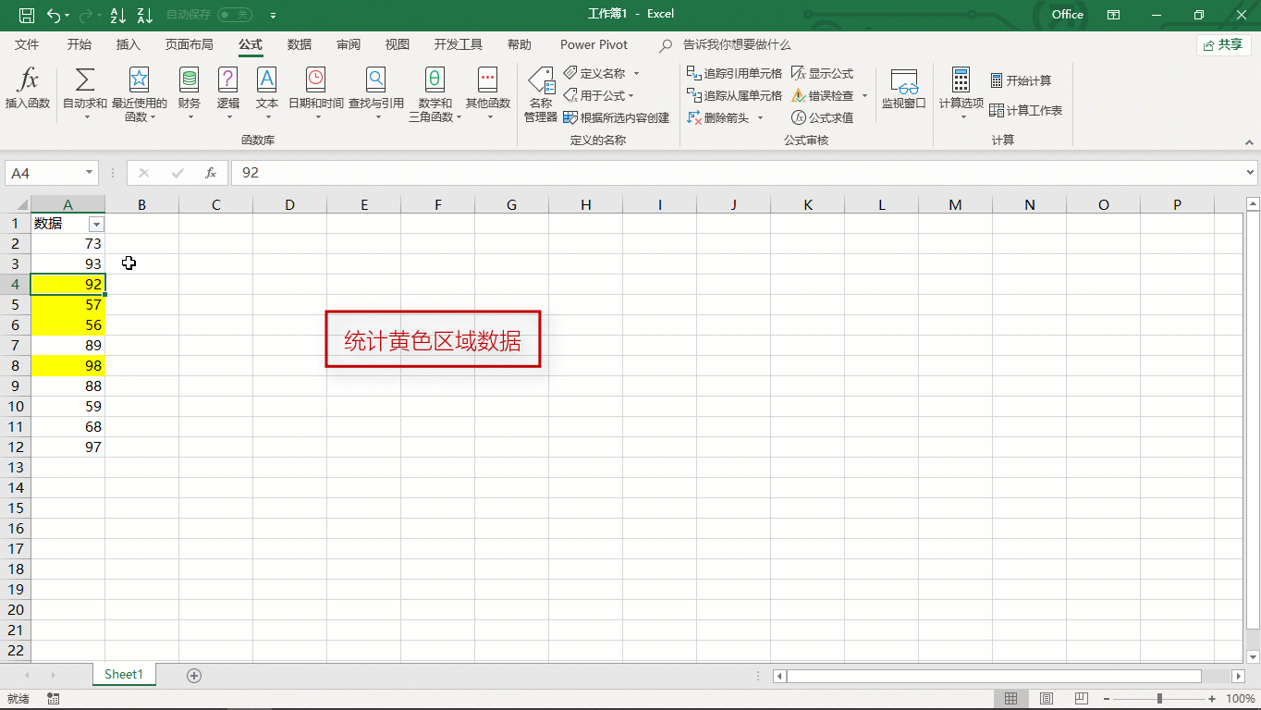
Task: Switch to the Insert (插入) tab
Action: (x=129, y=44)
